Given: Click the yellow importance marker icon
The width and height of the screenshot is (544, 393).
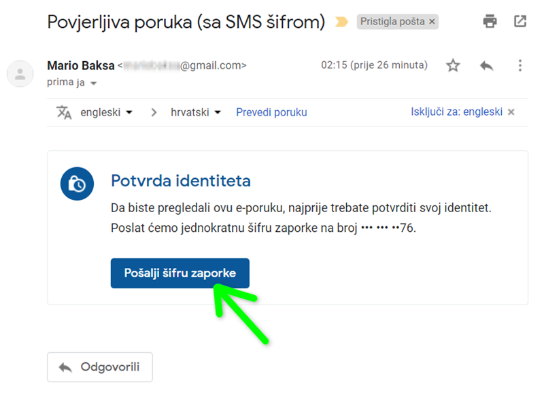Looking at the screenshot, I should (342, 22).
